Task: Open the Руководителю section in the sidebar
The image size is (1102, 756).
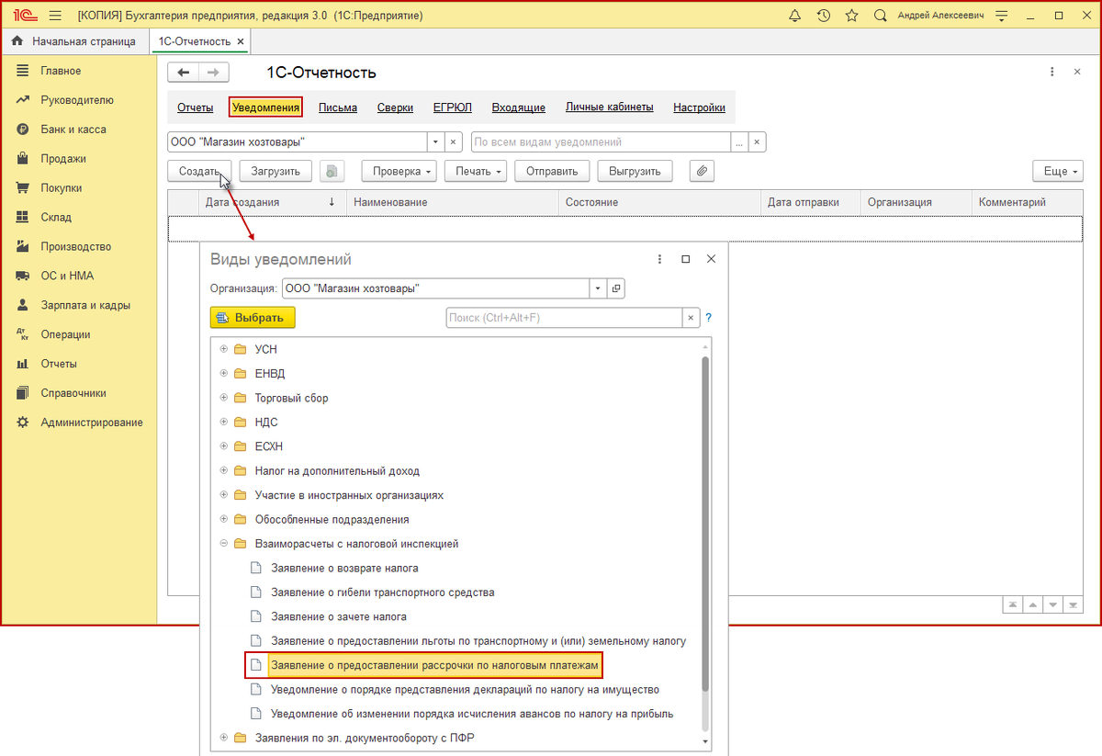Action: pos(76,100)
